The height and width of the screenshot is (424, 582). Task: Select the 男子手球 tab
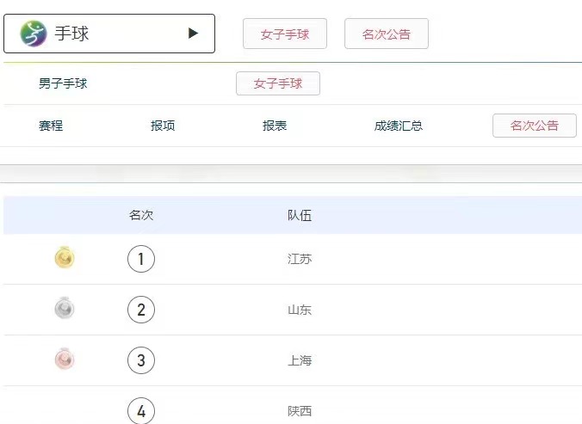point(63,83)
